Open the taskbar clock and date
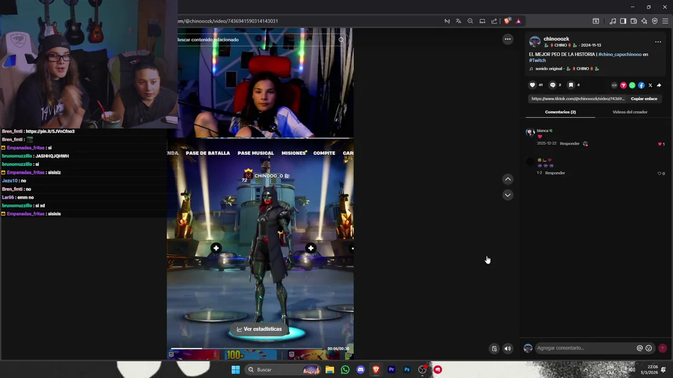 [x=649, y=370]
